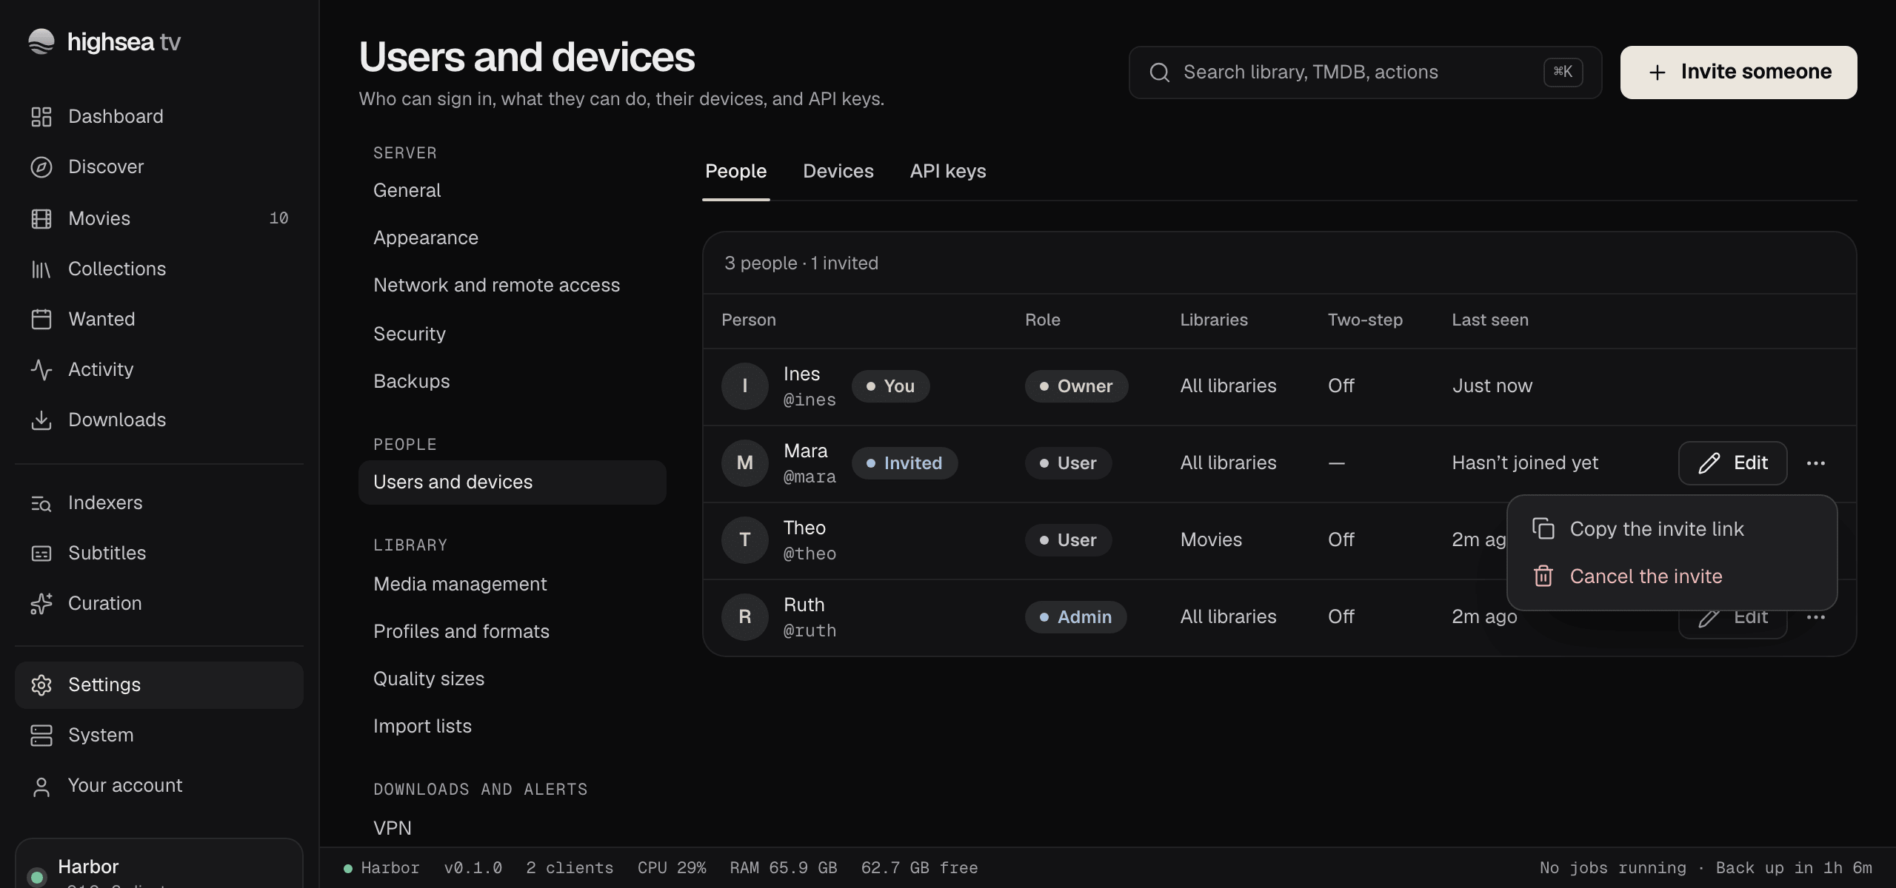Screen dimensions: 1896x888
Task: Click the Invite someone button
Action: tap(1738, 73)
